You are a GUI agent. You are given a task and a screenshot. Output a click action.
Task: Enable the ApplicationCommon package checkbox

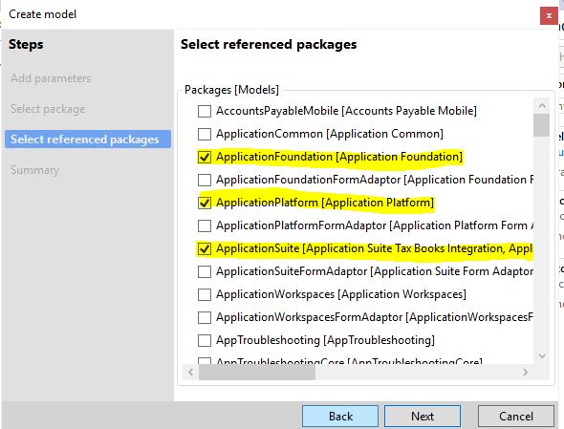(x=205, y=134)
